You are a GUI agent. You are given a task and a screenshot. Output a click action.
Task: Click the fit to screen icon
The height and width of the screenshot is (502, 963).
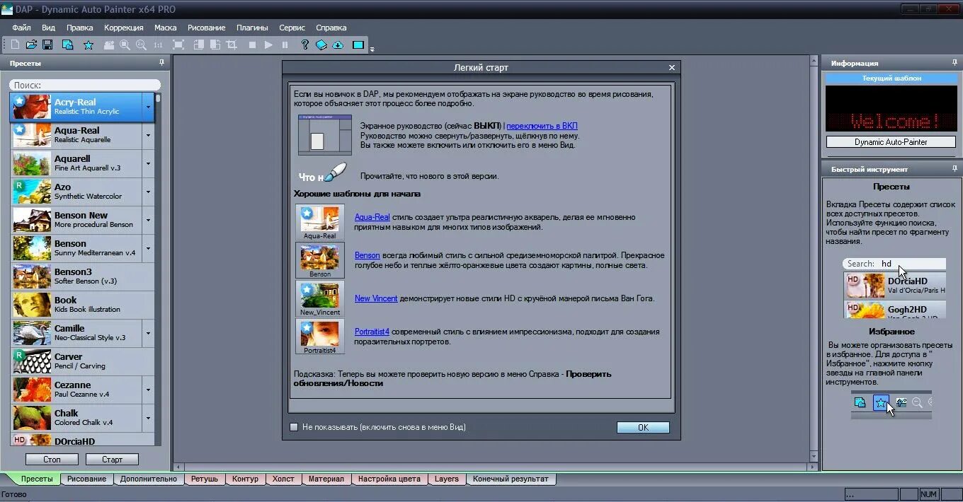(x=178, y=45)
